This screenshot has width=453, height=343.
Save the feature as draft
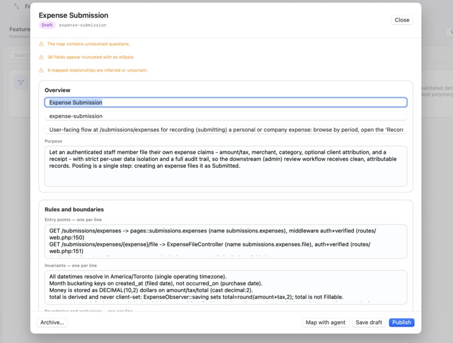coord(368,322)
